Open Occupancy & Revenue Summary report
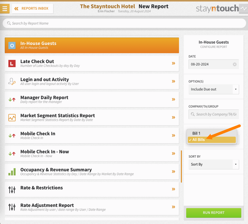The image size is (248, 224). click(x=92, y=172)
